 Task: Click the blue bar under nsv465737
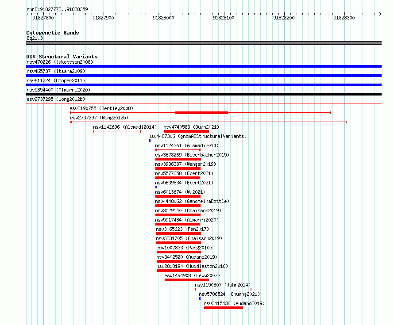click(204, 76)
